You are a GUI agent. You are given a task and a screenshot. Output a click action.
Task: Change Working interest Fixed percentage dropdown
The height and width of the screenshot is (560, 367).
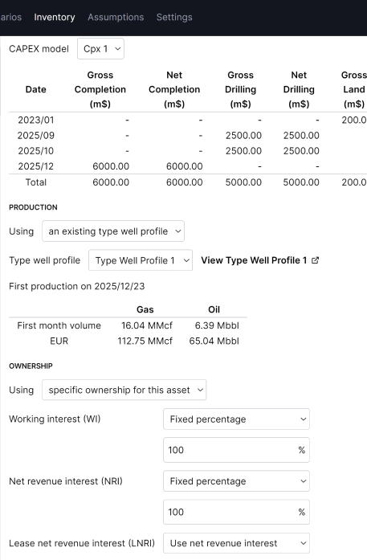(236, 419)
